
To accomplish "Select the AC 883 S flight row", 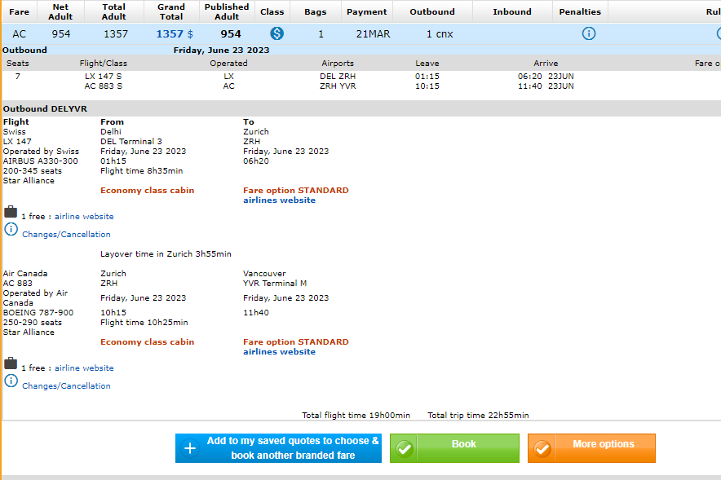I will [103, 86].
